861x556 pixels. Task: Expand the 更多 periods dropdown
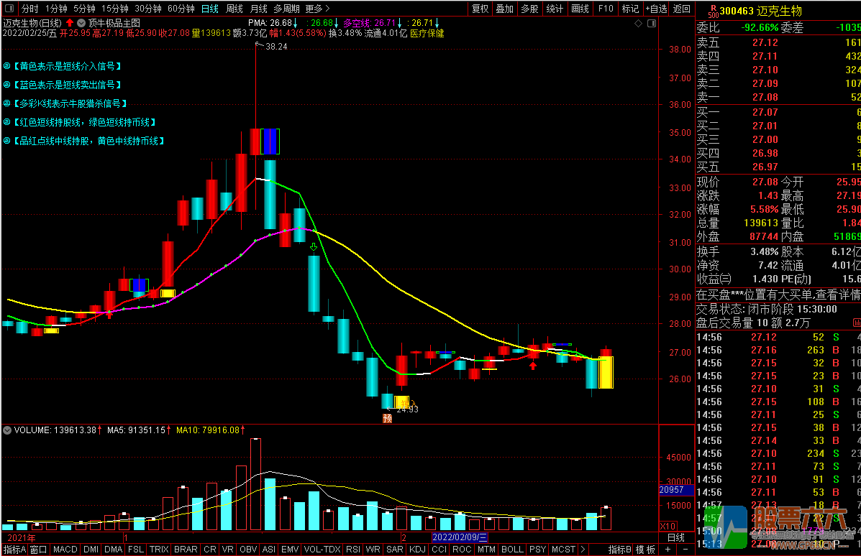pyautogui.click(x=317, y=9)
